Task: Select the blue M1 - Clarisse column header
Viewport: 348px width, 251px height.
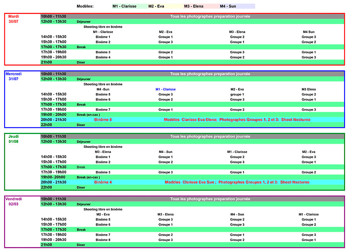Action: pyautogui.click(x=165, y=89)
